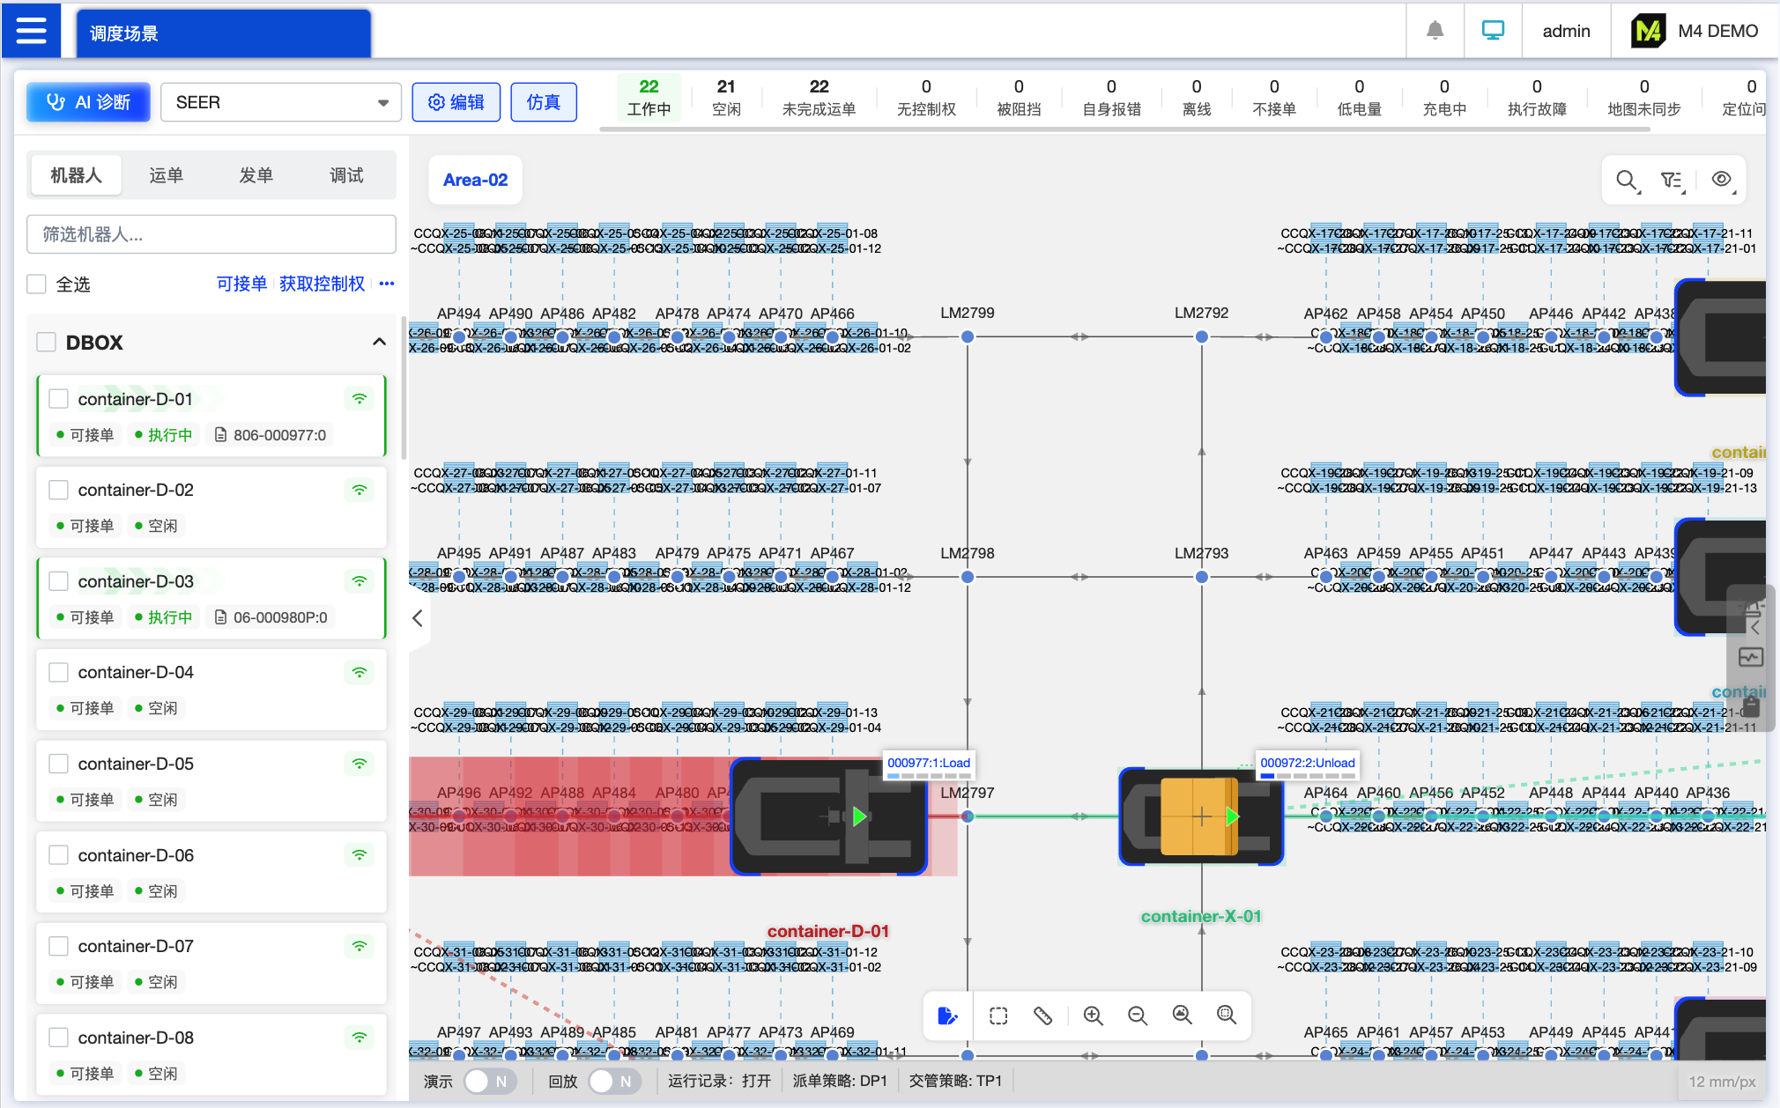This screenshot has width=1780, height=1108.
Task: Tick the 全选 checkbox
Action: coord(37,284)
